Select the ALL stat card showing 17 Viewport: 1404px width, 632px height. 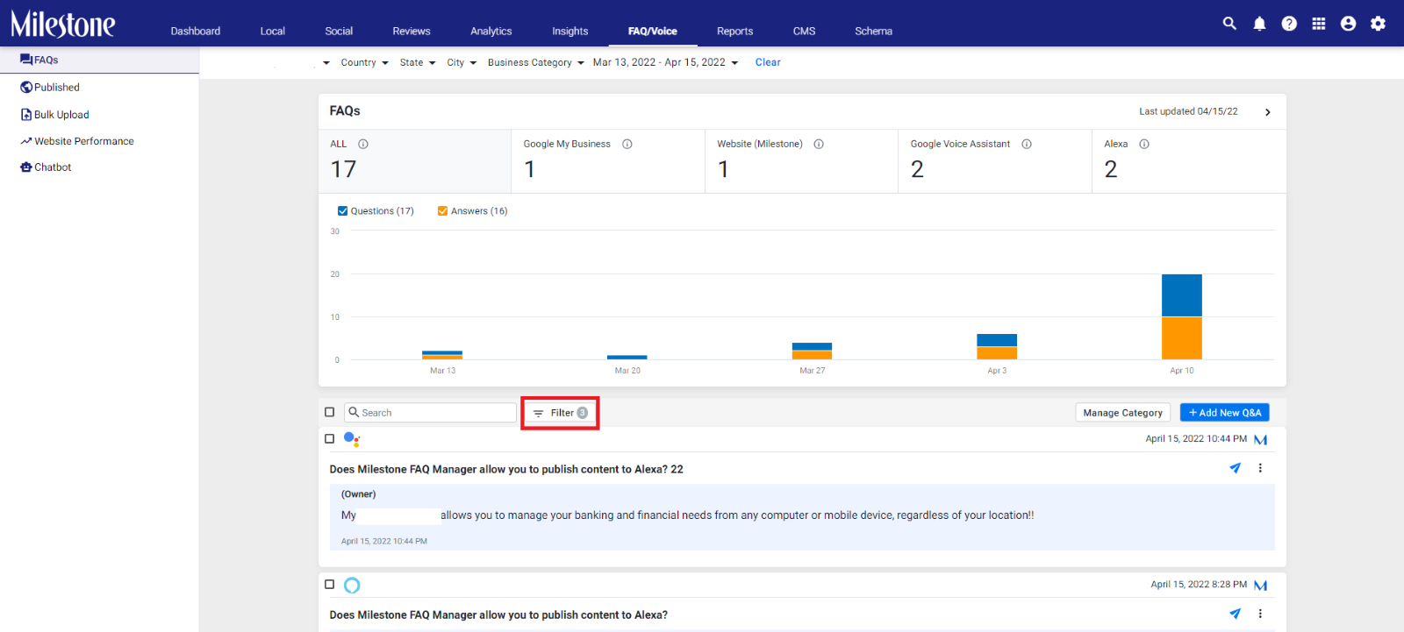(415, 161)
